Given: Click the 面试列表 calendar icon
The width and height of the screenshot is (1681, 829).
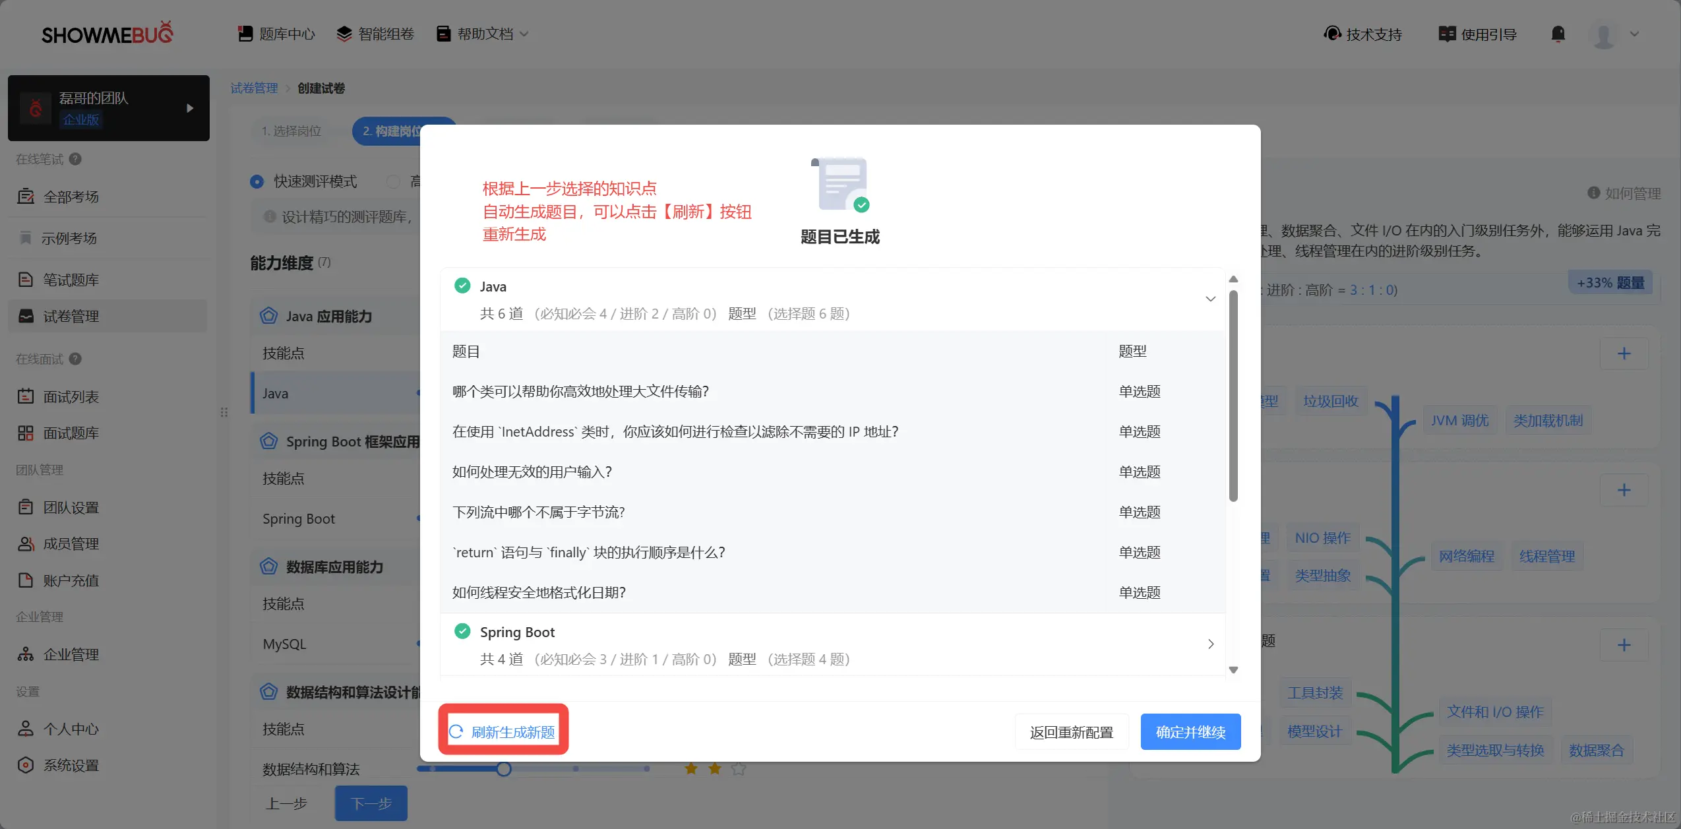Looking at the screenshot, I should tap(26, 396).
